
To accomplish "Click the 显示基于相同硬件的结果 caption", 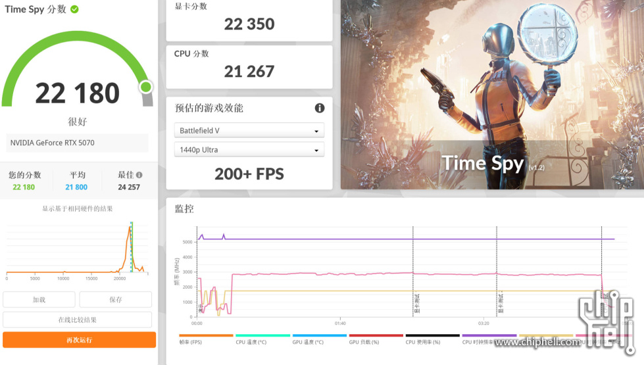I will click(77, 208).
